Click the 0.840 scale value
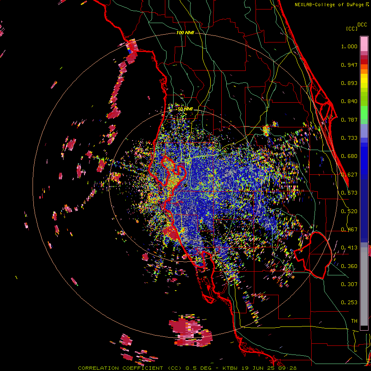This screenshot has height=371, width=371. 349,101
